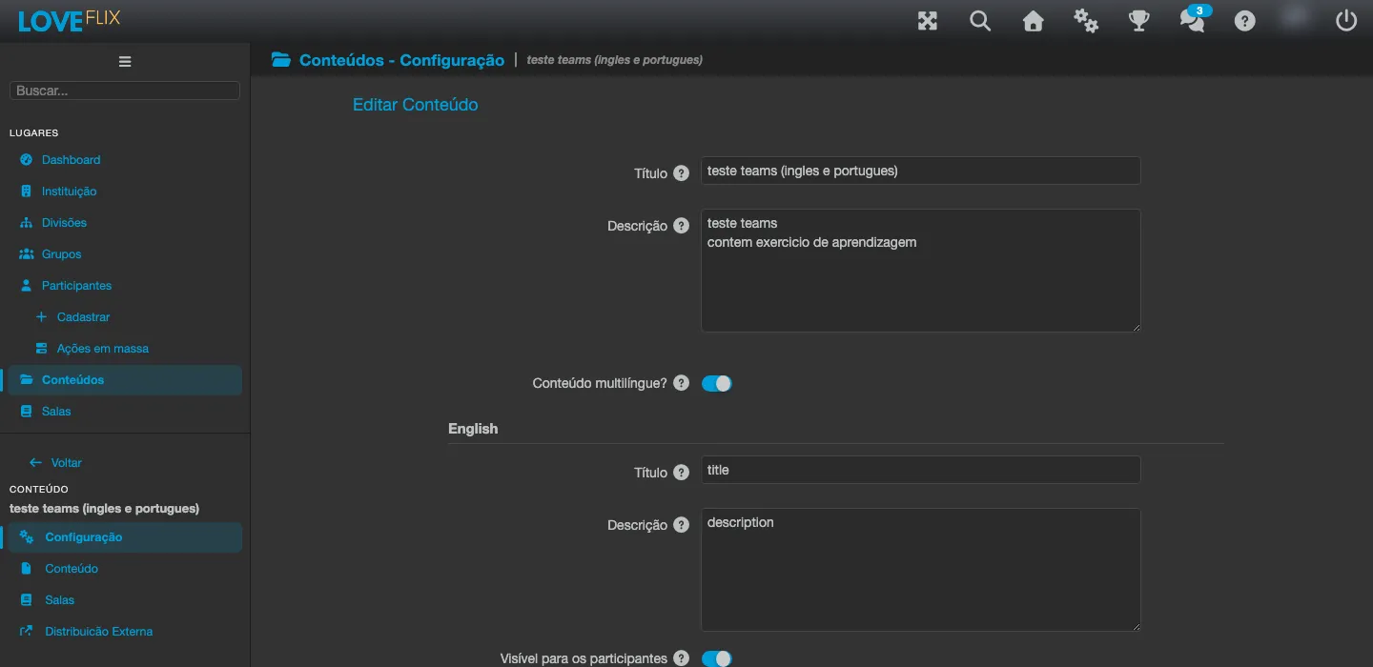Show help for the English Descrição field

tap(681, 525)
